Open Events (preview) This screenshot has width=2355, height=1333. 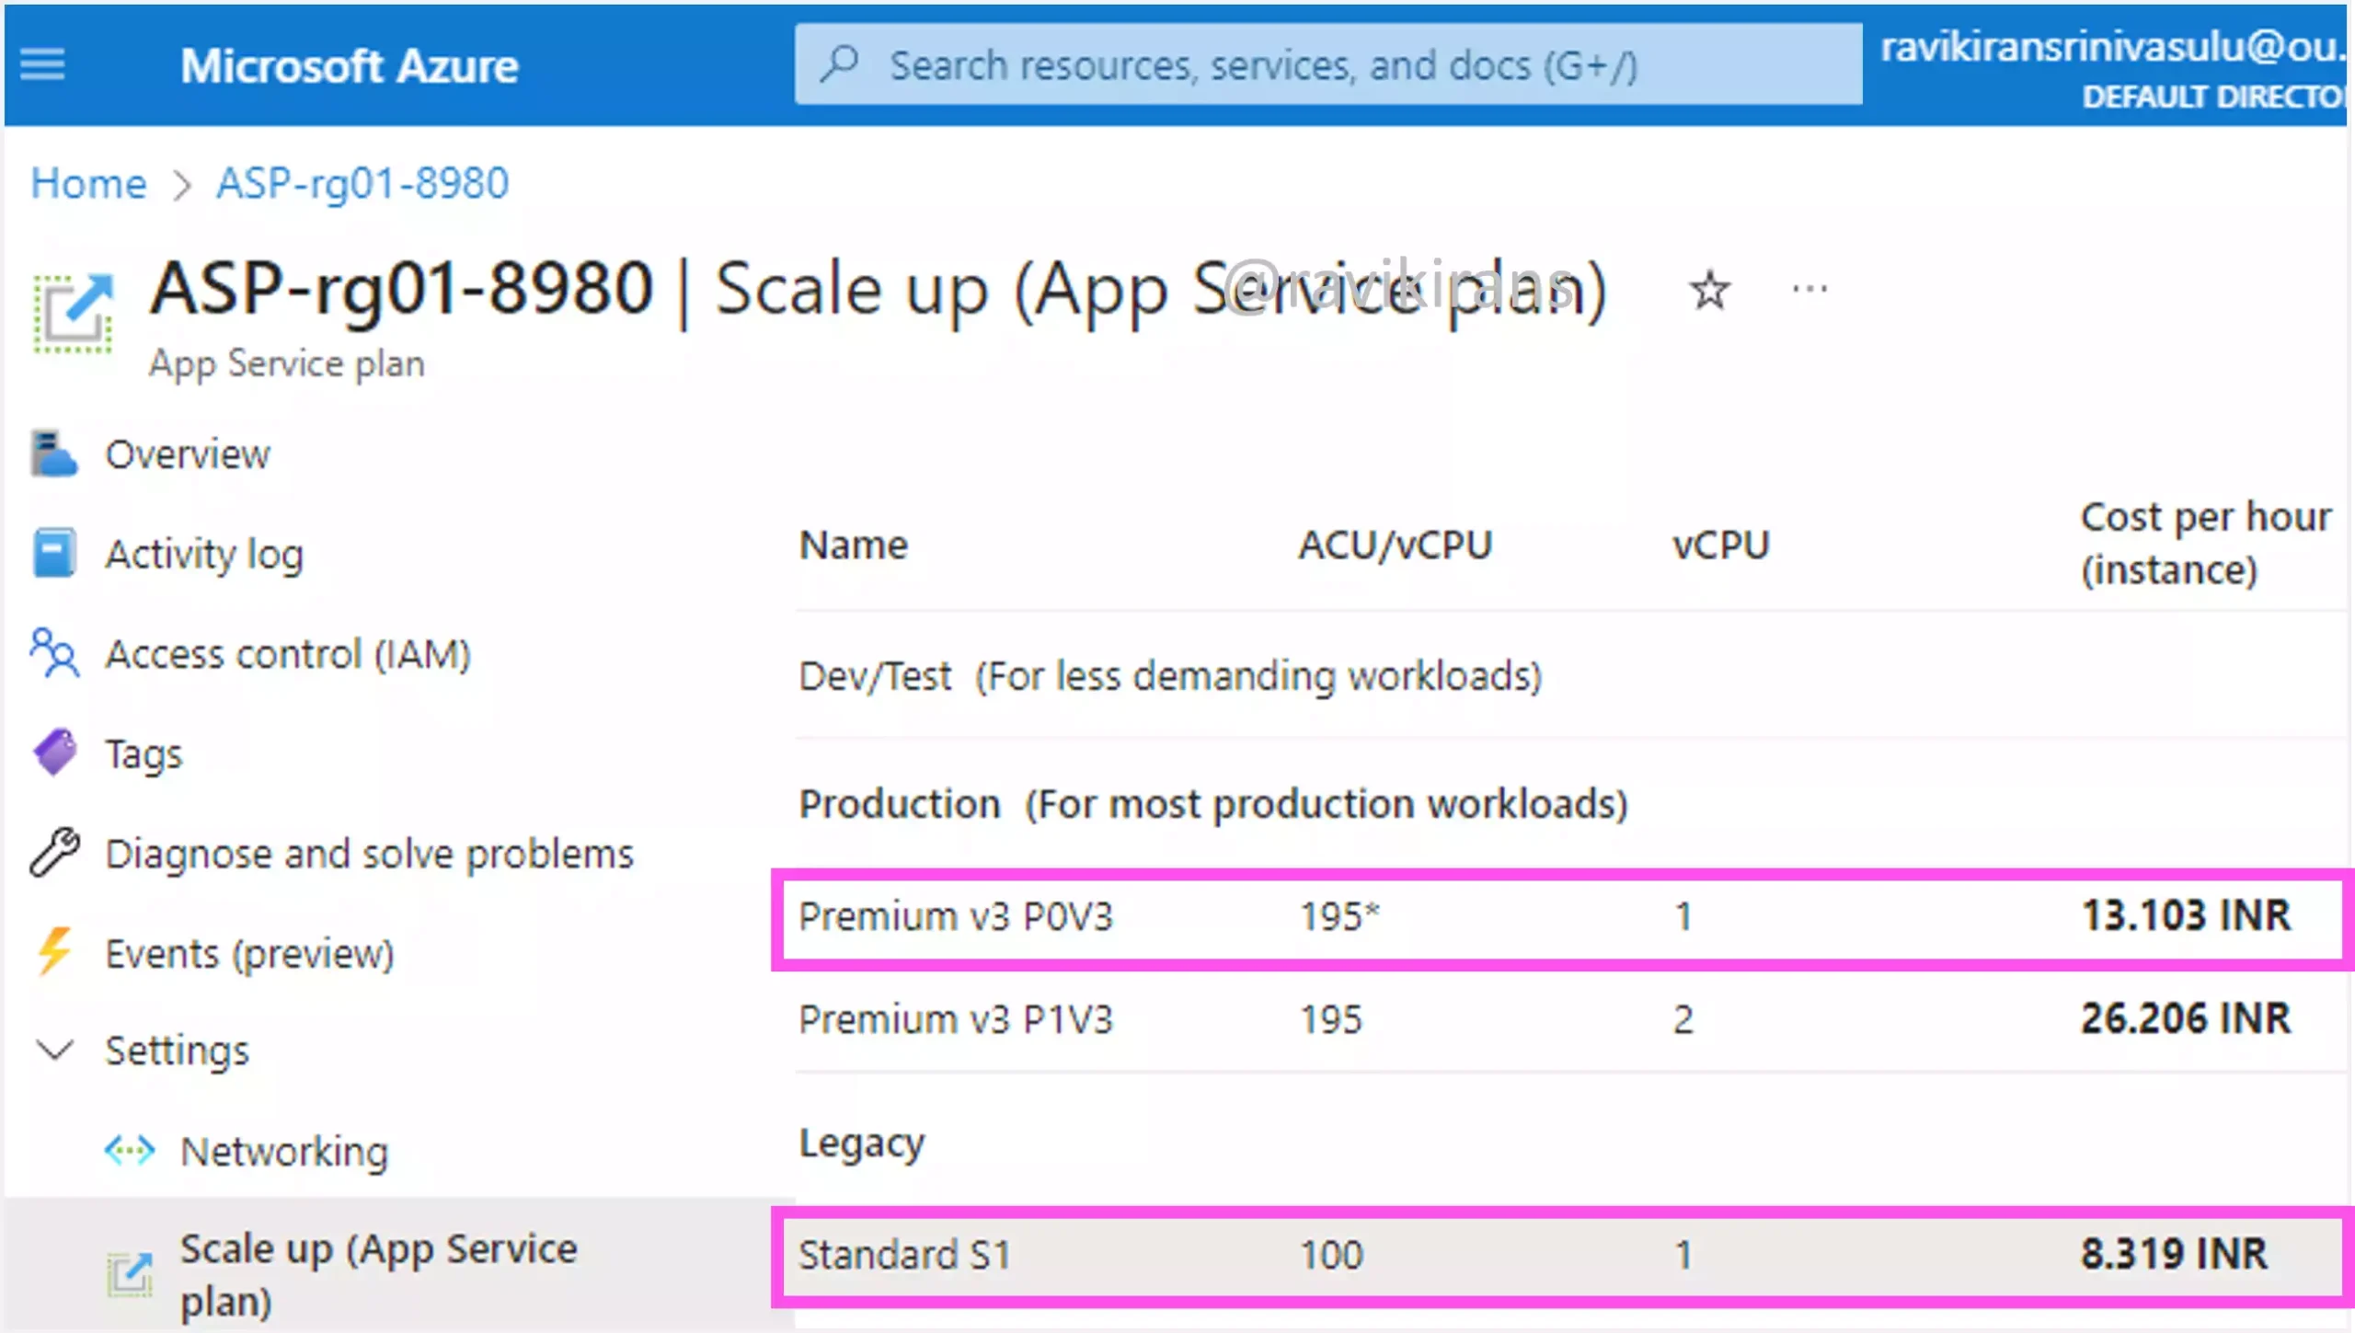tap(249, 954)
